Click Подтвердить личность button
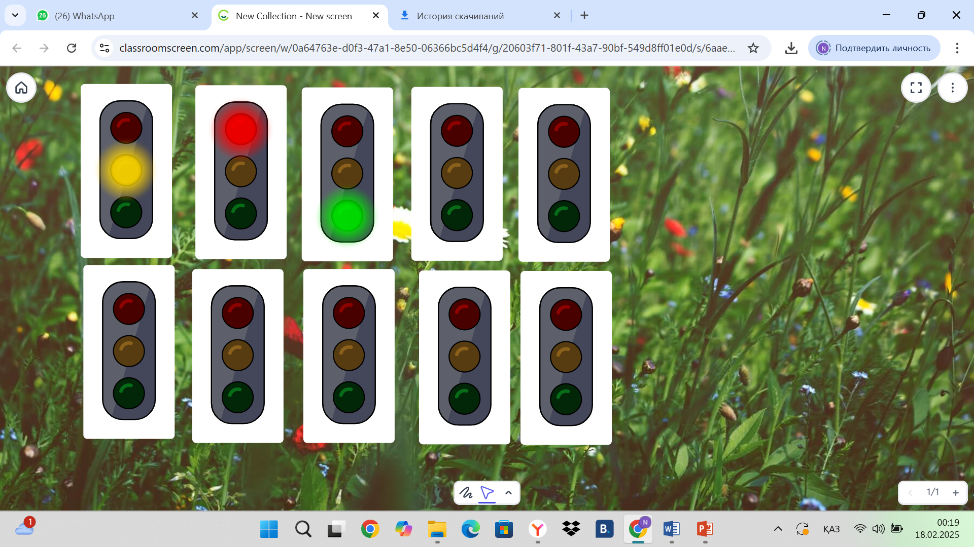 point(874,48)
